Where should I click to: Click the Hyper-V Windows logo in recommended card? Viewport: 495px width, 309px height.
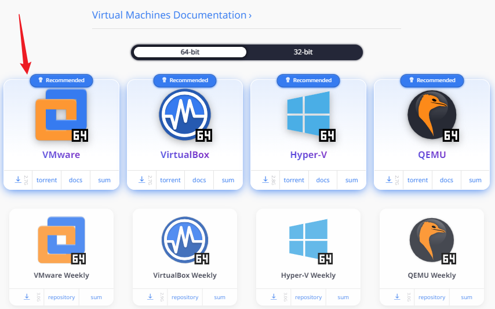click(x=310, y=116)
